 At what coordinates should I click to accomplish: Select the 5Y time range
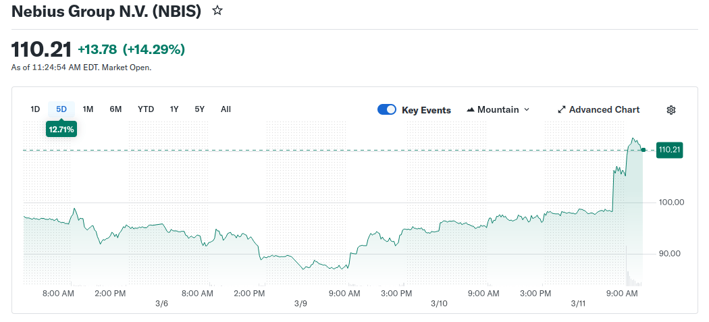(x=199, y=109)
